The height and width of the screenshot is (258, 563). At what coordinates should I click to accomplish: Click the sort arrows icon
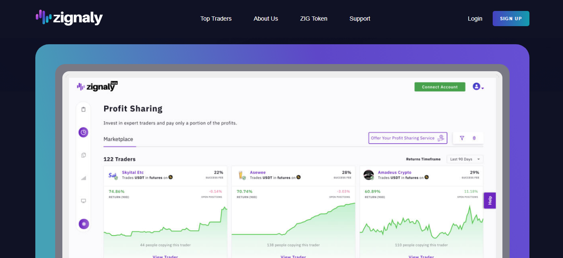[x=474, y=138]
